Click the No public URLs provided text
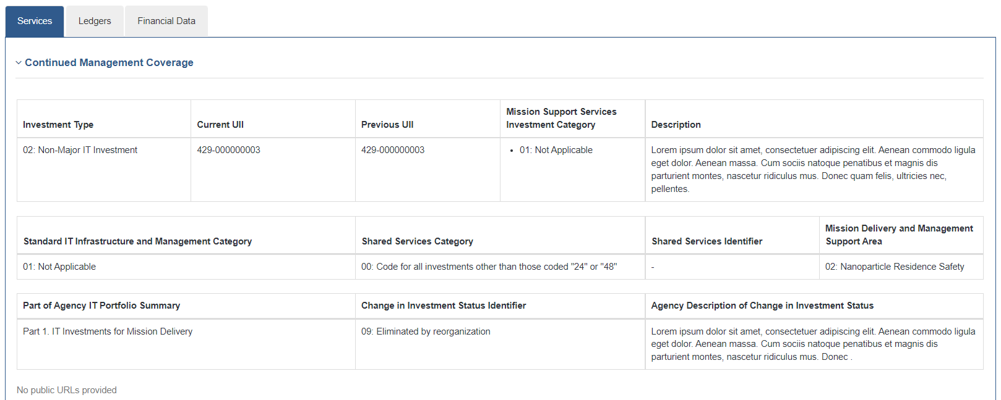 [x=67, y=390]
